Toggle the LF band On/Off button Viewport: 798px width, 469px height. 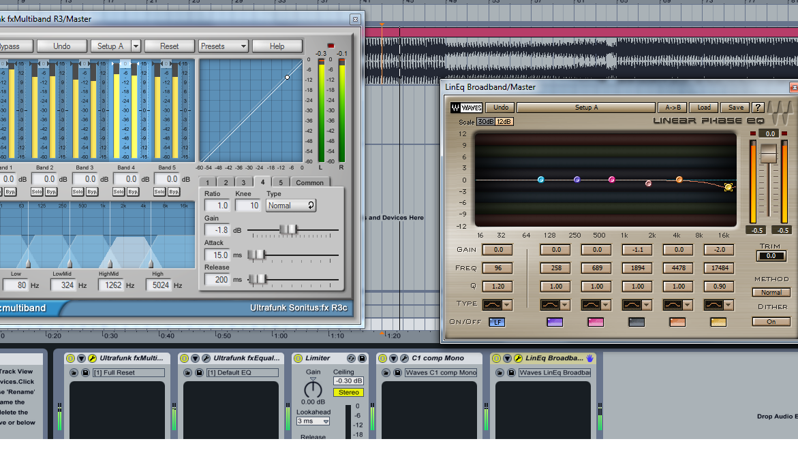497,322
